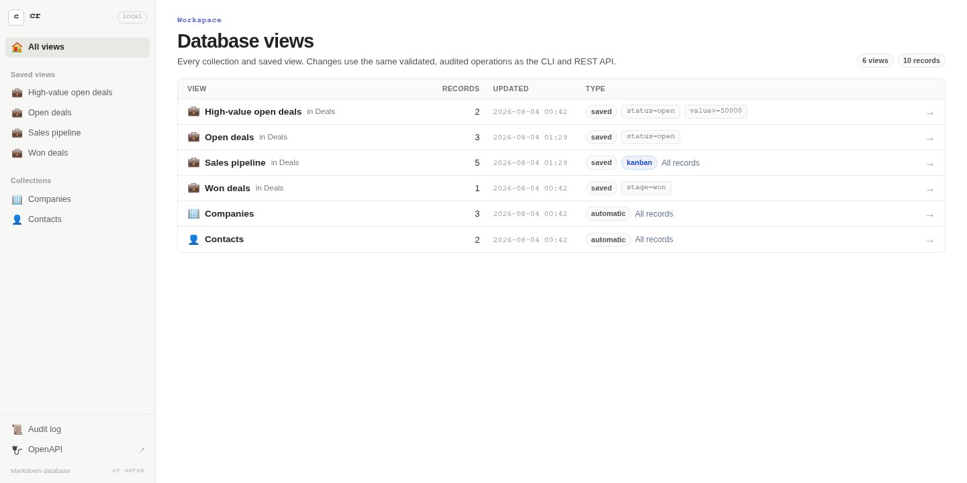Open Won deals saved view in sidebar
Image resolution: width=967 pixels, height=483 pixels.
tap(77, 153)
